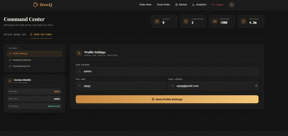The image size is (288, 136).
Task: Open Crew Directory (1) category
Action: pos(34,66)
